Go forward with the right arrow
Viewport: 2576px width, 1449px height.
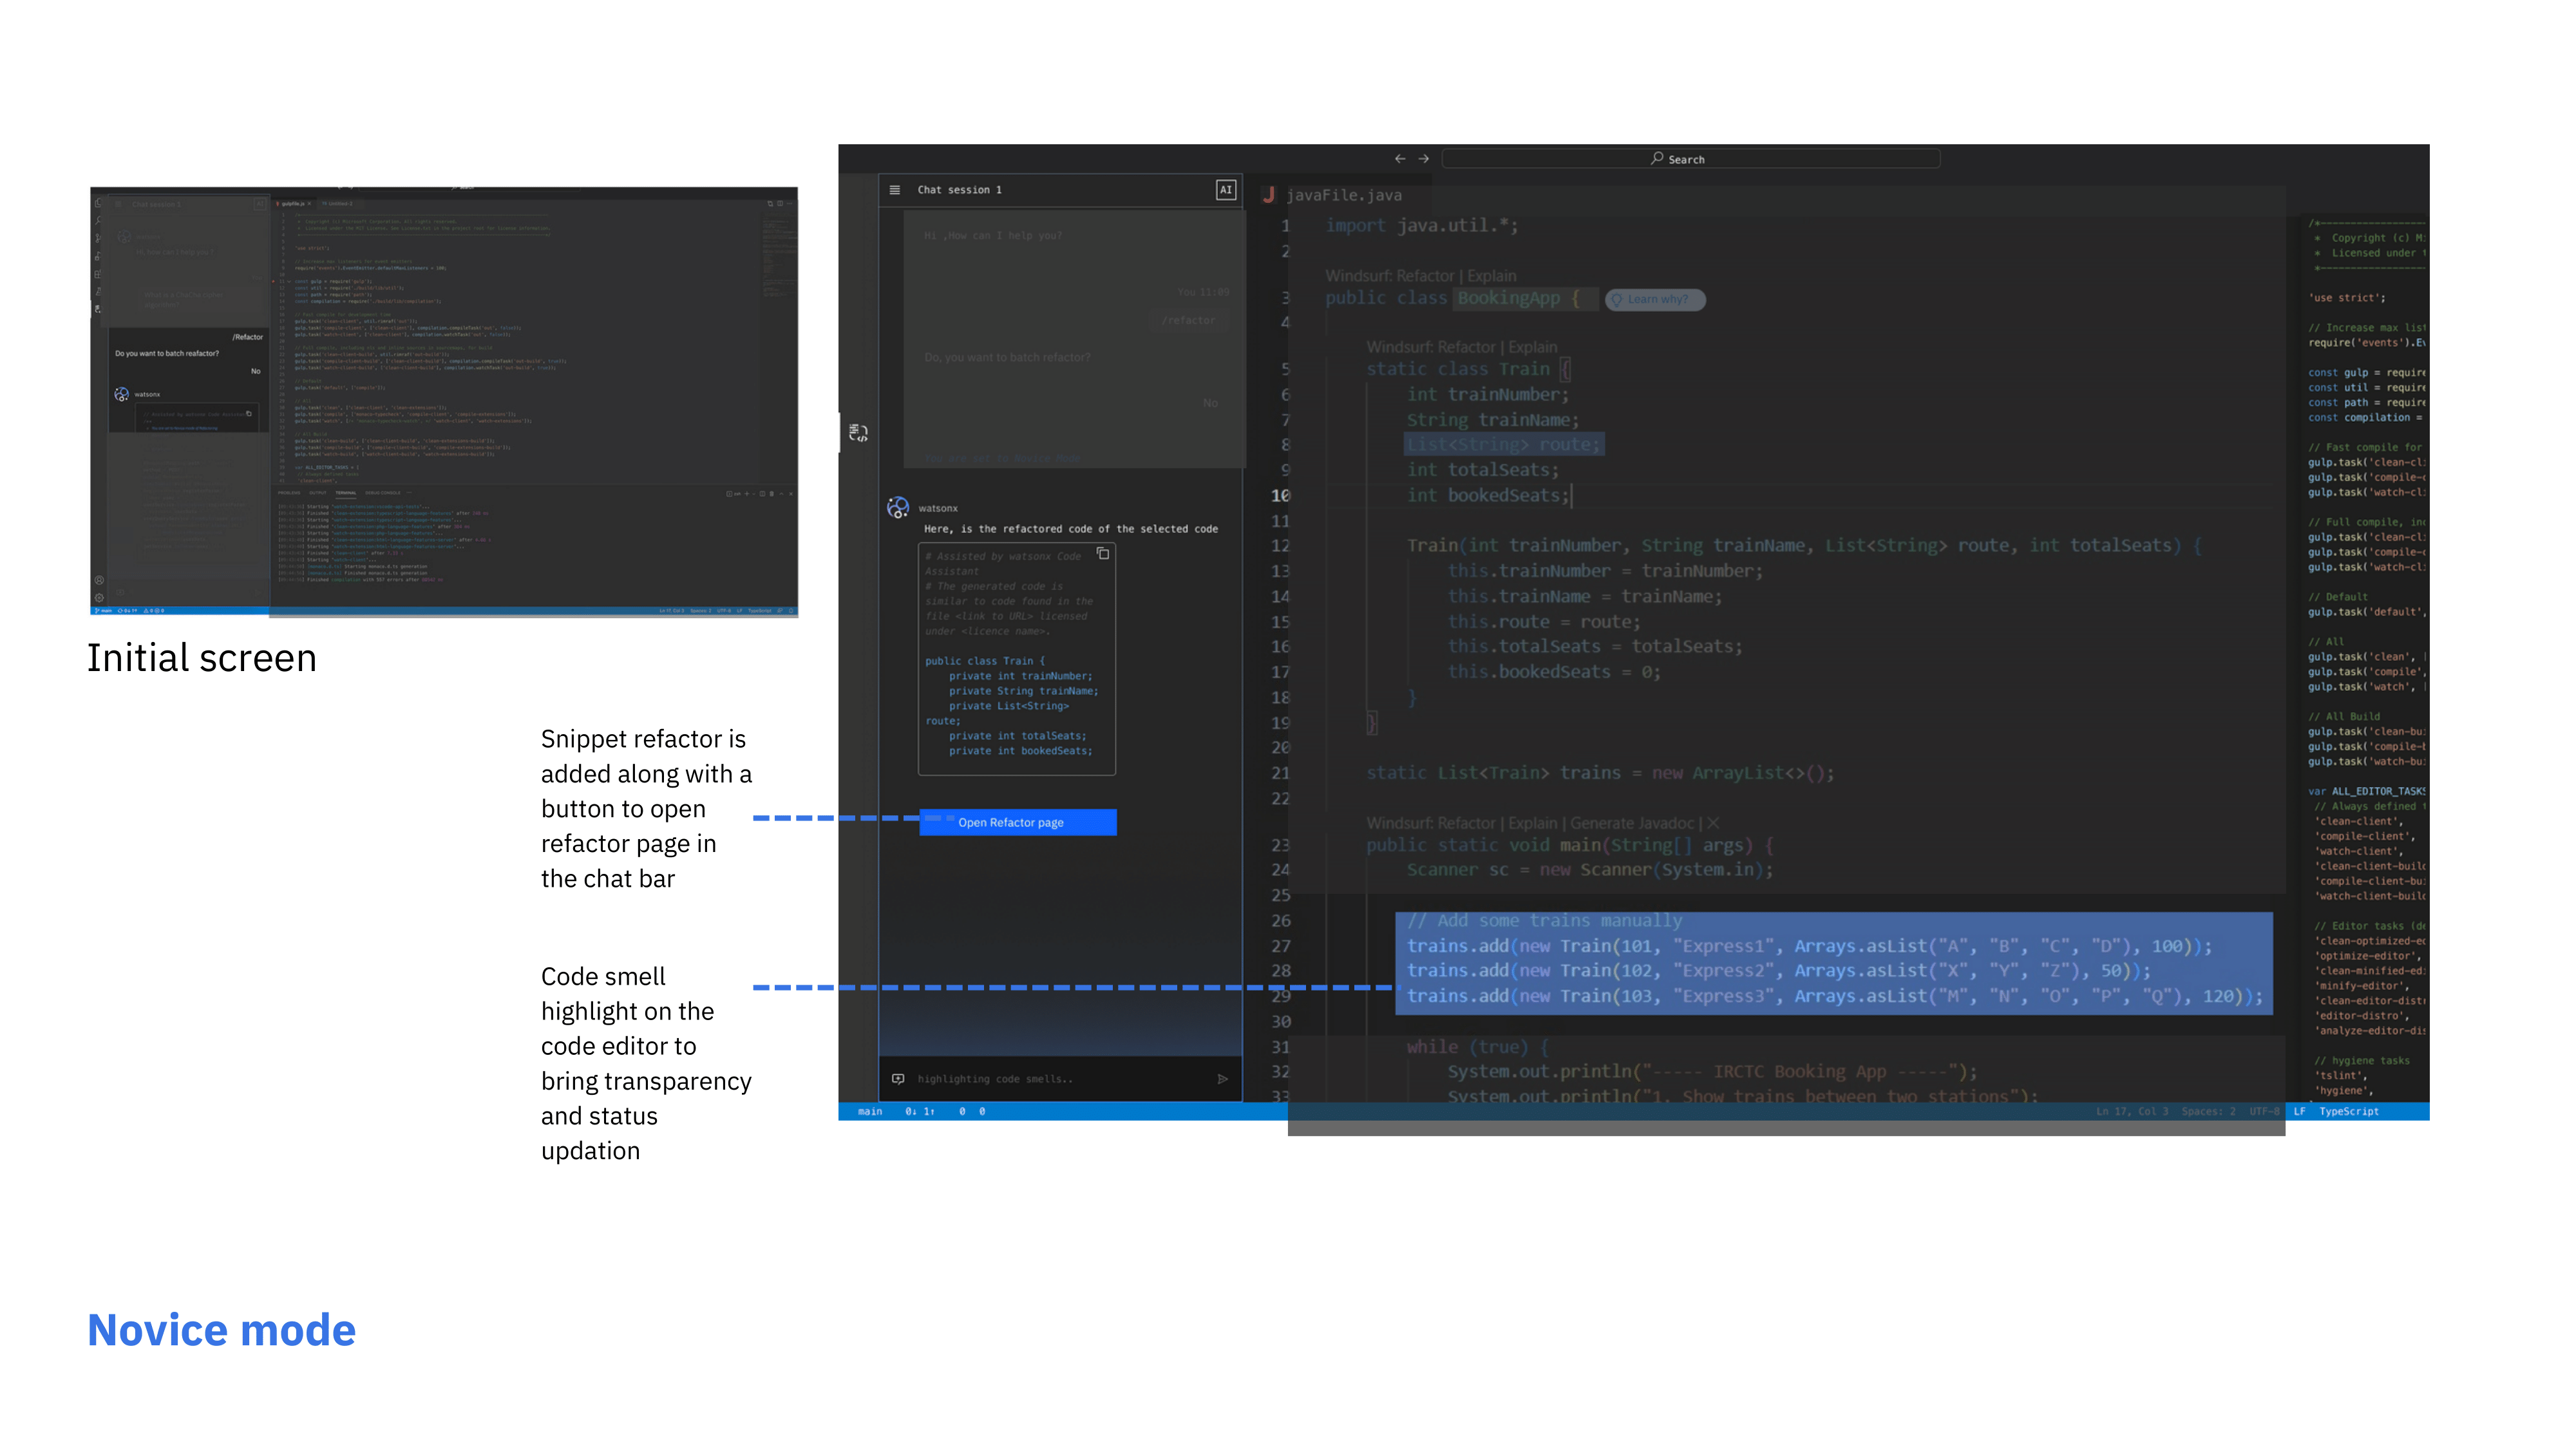point(1424,159)
